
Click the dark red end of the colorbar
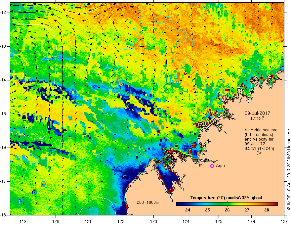coord(276,204)
